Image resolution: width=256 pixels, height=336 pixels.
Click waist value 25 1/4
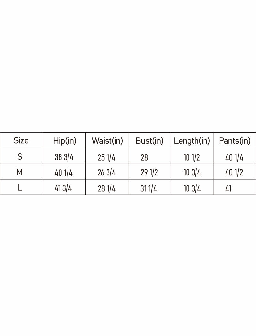(107, 157)
